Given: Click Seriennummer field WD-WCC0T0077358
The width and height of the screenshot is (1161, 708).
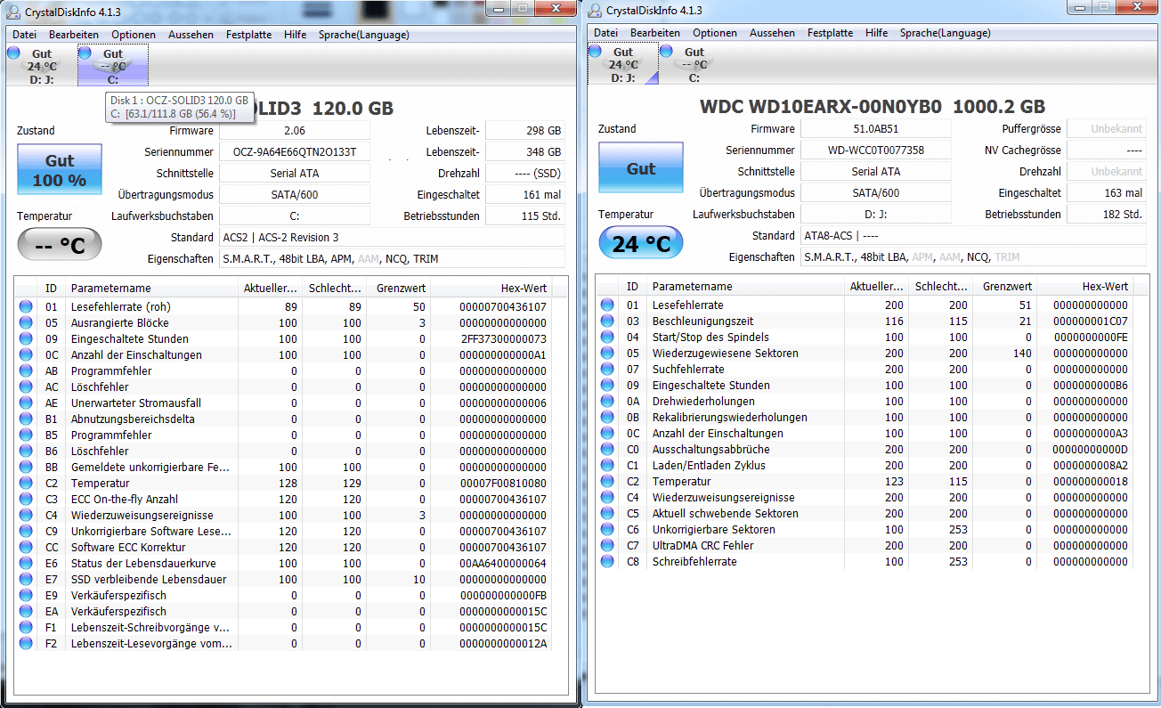Looking at the screenshot, I should pyautogui.click(x=876, y=151).
